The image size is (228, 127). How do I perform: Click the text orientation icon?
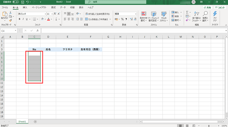pyautogui.click(x=78, y=14)
